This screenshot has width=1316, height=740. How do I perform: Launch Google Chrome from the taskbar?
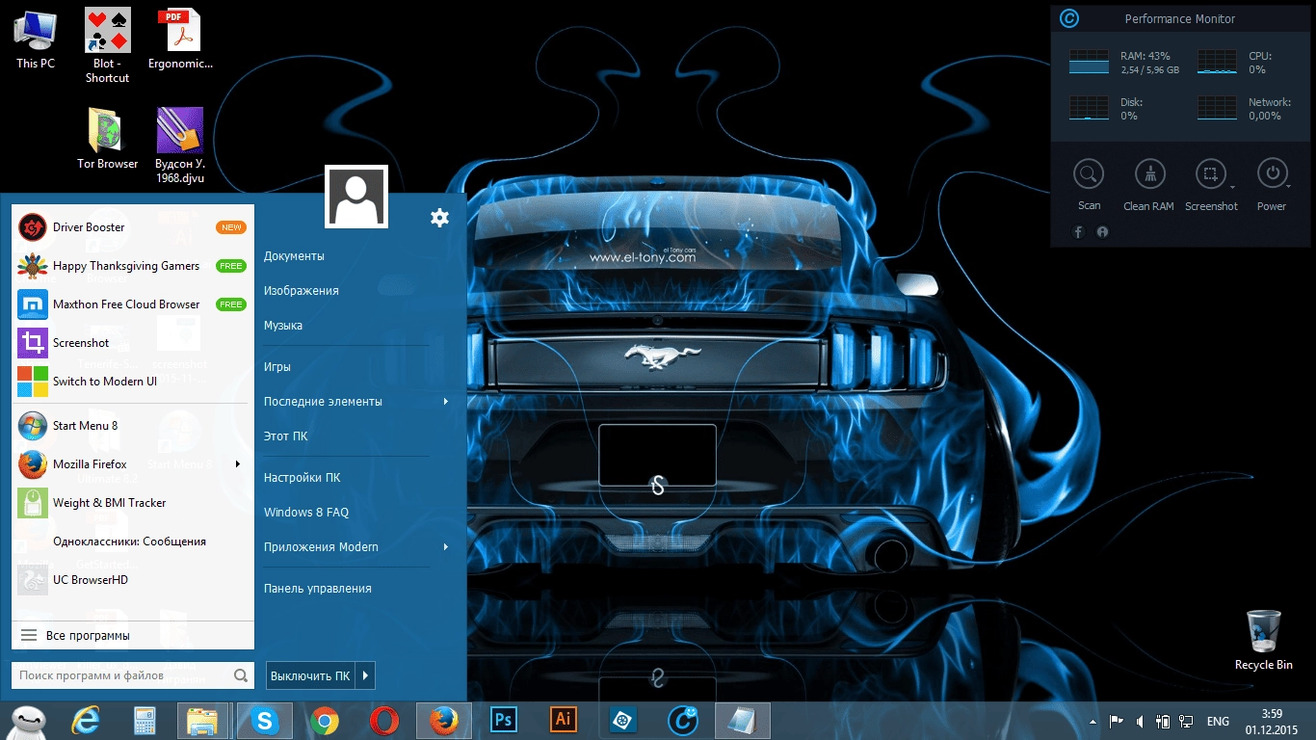(x=325, y=721)
